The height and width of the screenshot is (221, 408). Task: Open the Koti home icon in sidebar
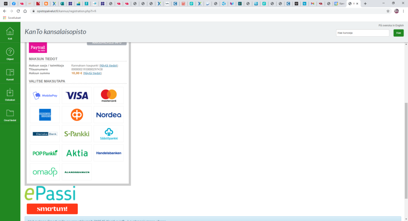pyautogui.click(x=10, y=33)
